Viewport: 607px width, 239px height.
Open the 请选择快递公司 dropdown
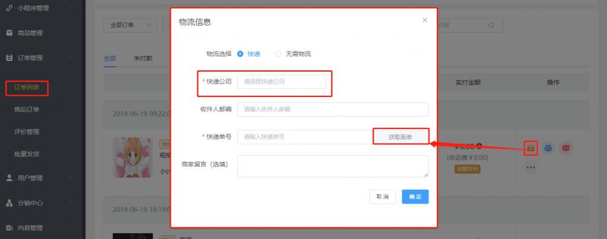[282, 82]
